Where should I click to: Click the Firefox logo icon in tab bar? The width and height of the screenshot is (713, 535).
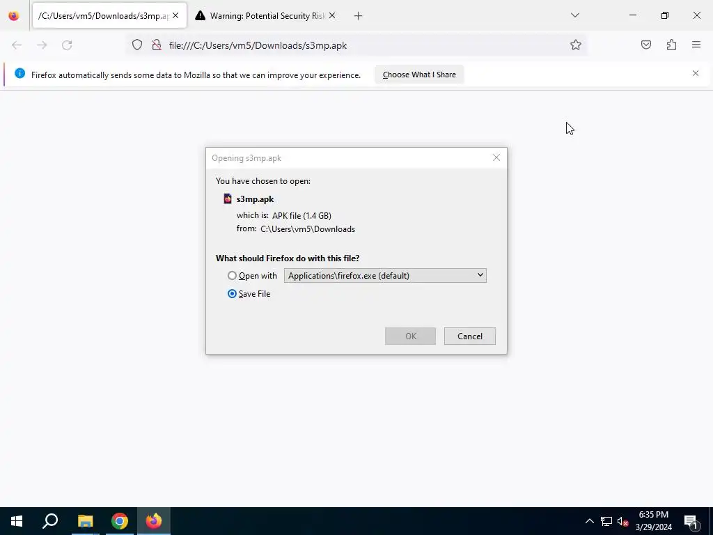pyautogui.click(x=14, y=16)
